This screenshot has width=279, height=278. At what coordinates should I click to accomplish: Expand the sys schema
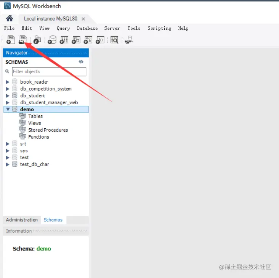click(8, 150)
